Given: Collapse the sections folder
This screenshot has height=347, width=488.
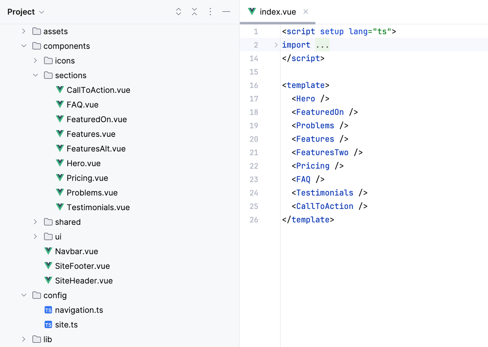Looking at the screenshot, I should (36, 75).
